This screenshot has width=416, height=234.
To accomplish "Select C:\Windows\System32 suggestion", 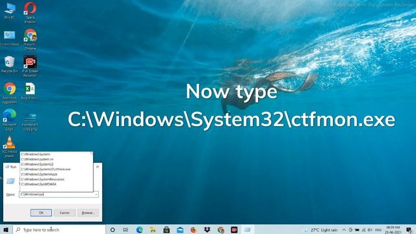I will point(57,164).
